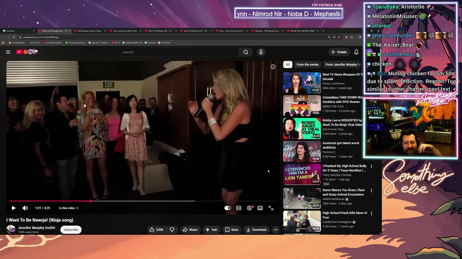Screen dimensions: 462x259
Task: Open the notifications bell
Action: [356, 52]
